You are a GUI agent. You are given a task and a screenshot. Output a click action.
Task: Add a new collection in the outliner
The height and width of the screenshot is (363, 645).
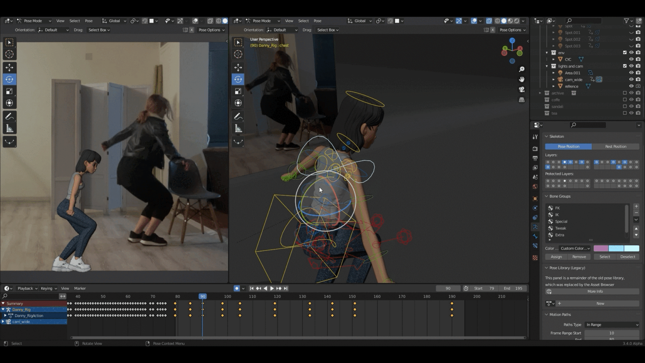(x=638, y=21)
